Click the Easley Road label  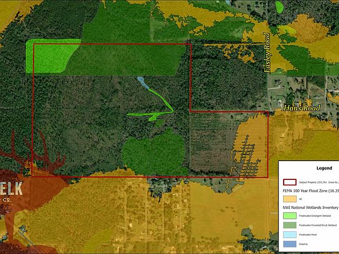click(268, 53)
